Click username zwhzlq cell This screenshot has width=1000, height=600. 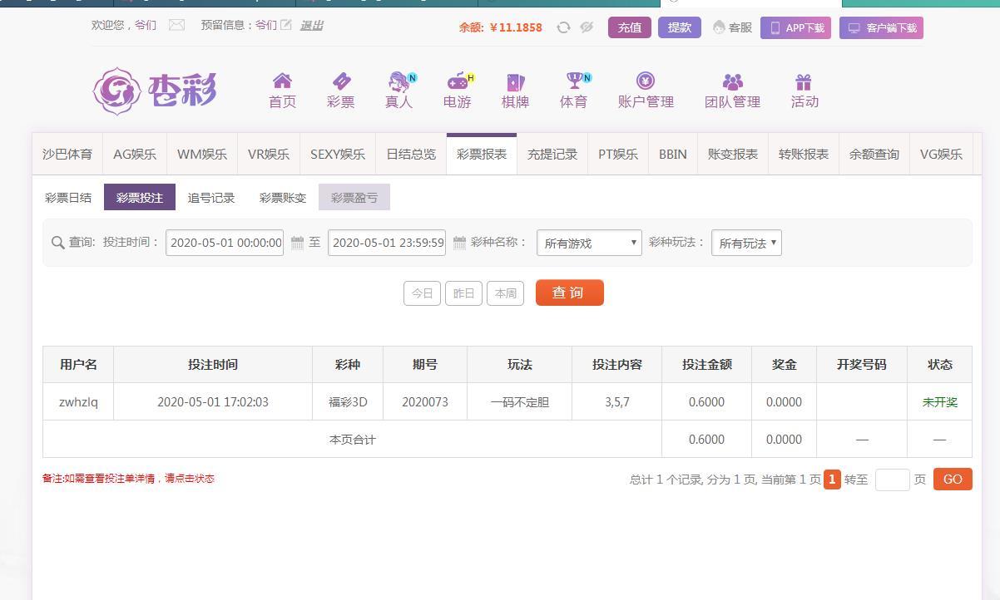click(78, 402)
